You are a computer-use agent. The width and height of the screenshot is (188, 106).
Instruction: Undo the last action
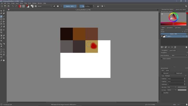click(x=13, y=6)
